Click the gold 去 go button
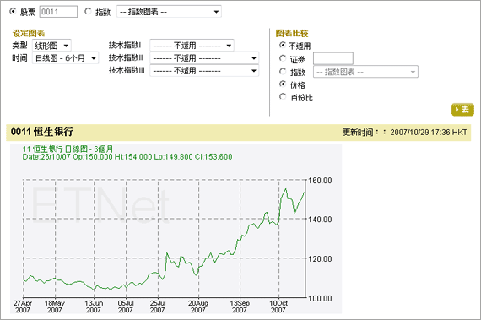This screenshot has height=320, width=481. click(x=462, y=110)
